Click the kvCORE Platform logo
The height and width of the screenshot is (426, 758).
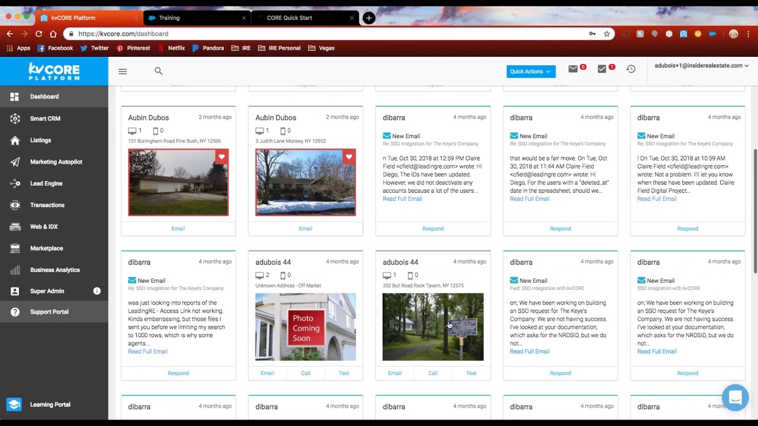tap(54, 72)
